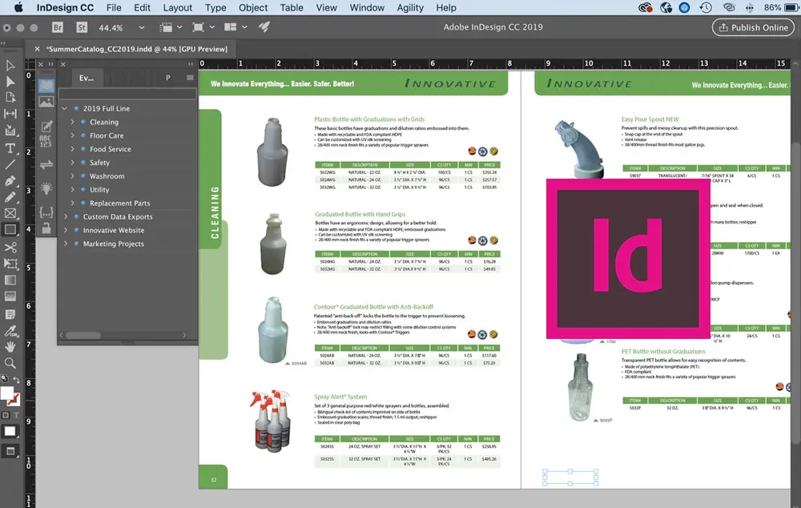Collapse the 2019 Full Line folder

coord(65,108)
